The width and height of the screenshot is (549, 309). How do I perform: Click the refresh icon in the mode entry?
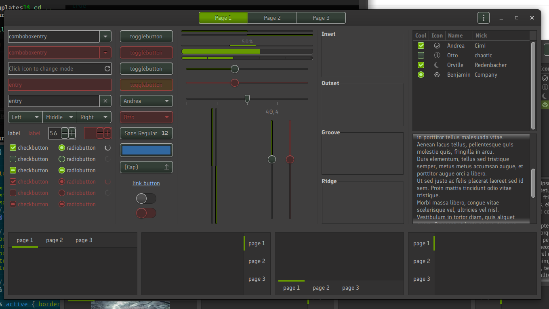107,69
